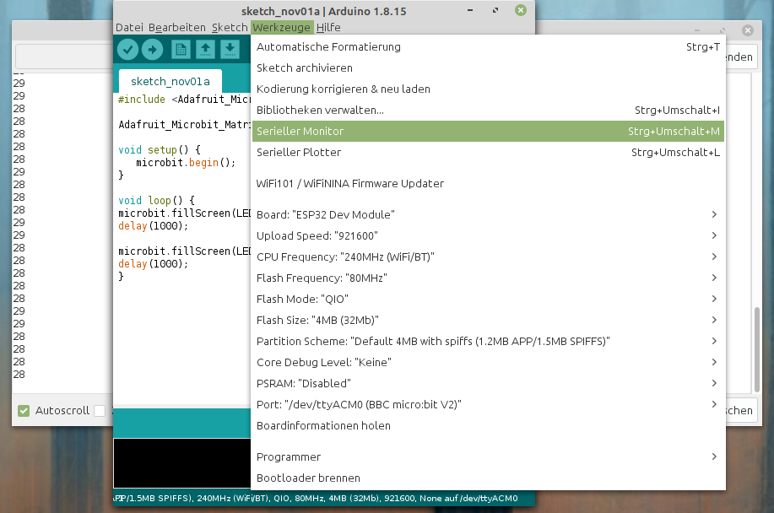
Task: Expand the CPU Frequency "240MHz" submenu
Action: (487, 257)
